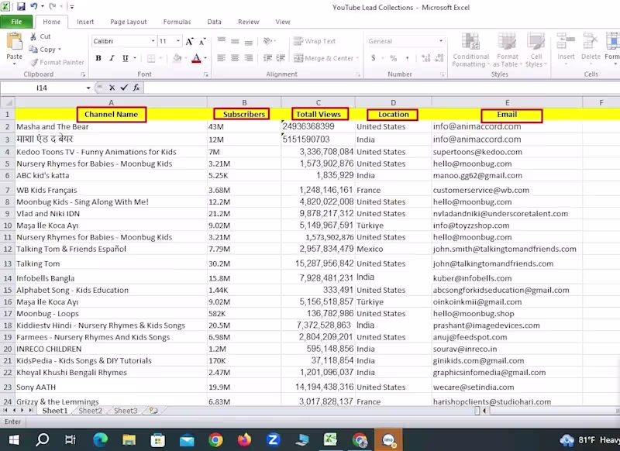Increase decimal places
Viewport: 620px width, 451px height.
[425, 58]
